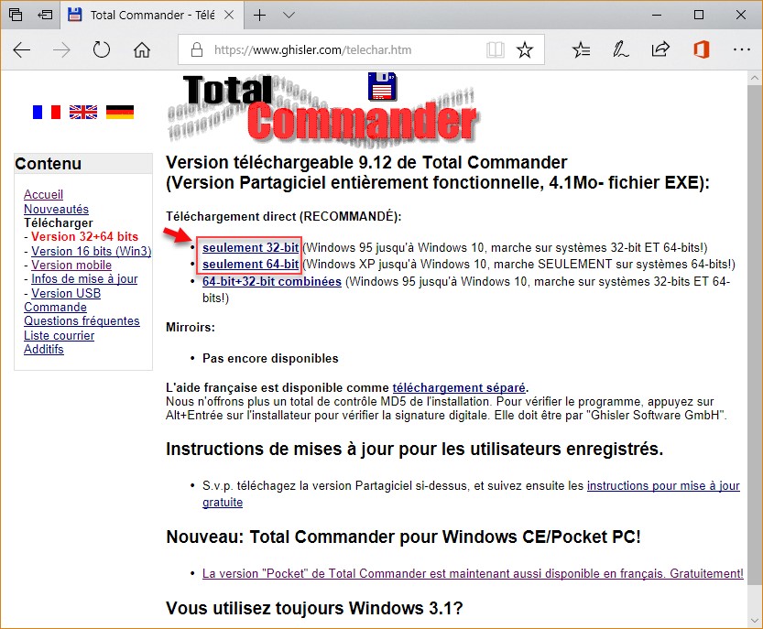Add page to favorites star icon

525,49
